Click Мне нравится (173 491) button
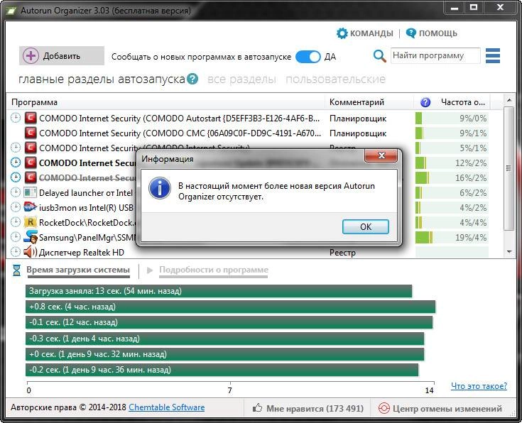522x423 pixels. pos(308,408)
